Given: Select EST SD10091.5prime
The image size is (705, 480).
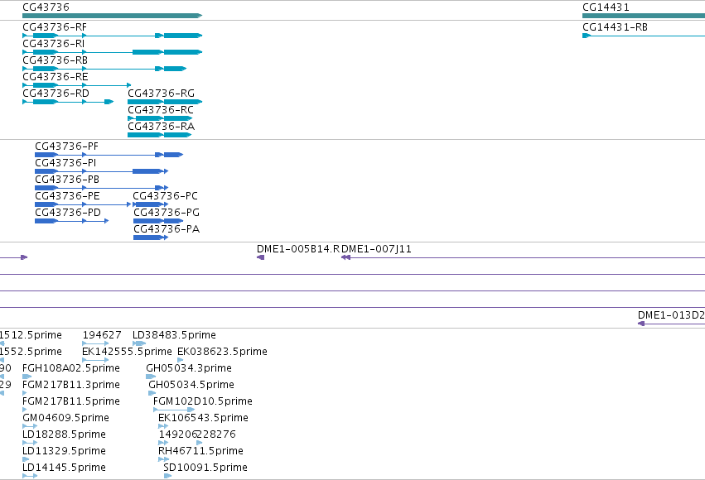Looking at the screenshot, I should (167, 477).
